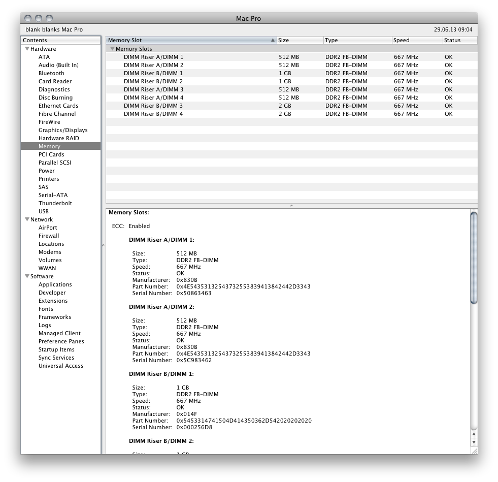Open Graphics/Displays section
This screenshot has width=498, height=482.
pyautogui.click(x=63, y=130)
